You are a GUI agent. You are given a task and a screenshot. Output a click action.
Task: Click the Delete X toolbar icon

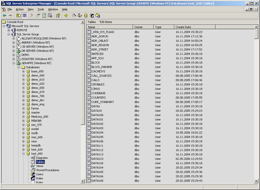tap(32, 16)
